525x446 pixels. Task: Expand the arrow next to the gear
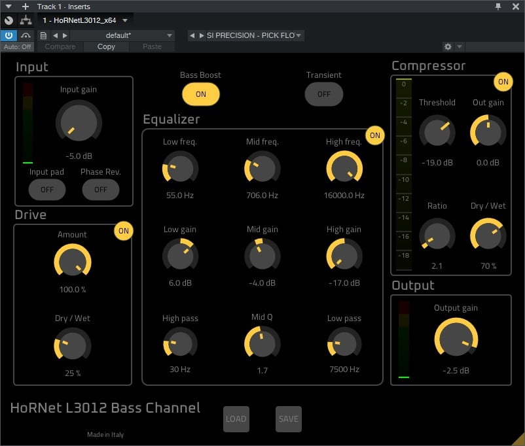(460, 46)
